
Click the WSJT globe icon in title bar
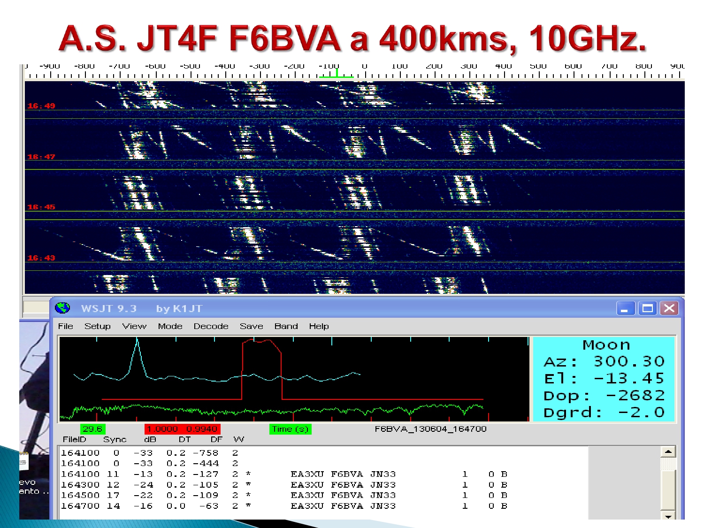pyautogui.click(x=62, y=308)
